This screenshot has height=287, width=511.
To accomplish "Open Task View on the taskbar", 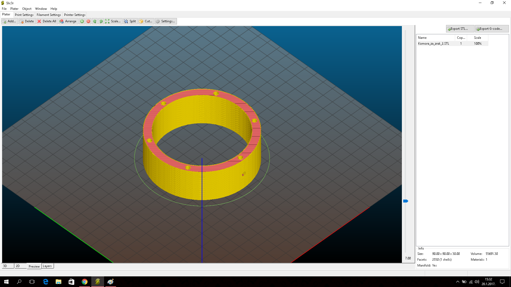I will pyautogui.click(x=32, y=282).
